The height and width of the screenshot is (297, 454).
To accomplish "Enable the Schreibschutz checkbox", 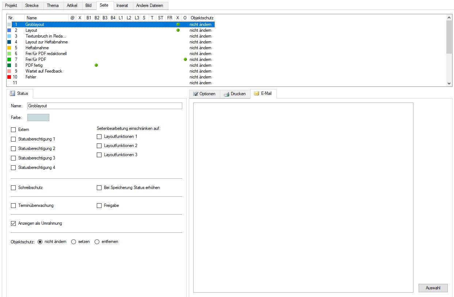I will 14,188.
